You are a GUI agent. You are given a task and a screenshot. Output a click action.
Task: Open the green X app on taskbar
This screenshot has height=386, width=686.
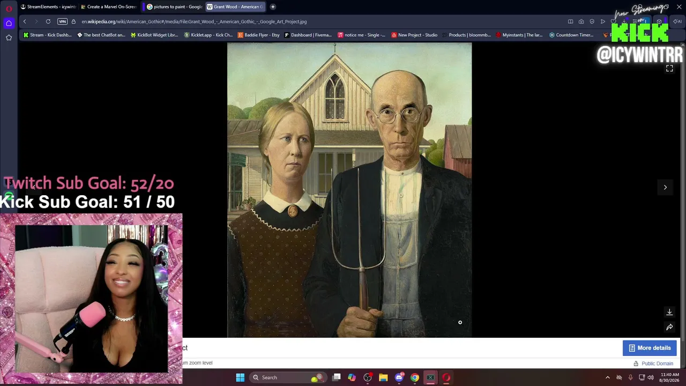[x=430, y=377]
